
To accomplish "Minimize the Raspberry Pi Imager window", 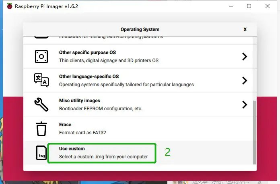I will pyautogui.click(x=231, y=6).
